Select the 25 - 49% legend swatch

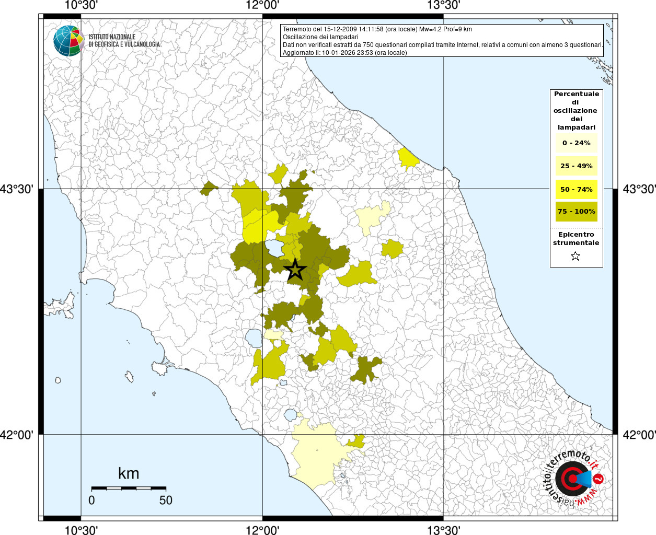pos(576,166)
